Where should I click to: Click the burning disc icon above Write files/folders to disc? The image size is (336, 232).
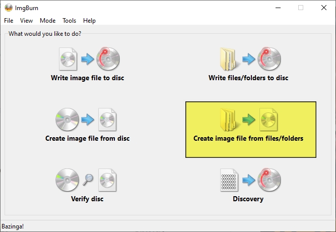coord(269,59)
